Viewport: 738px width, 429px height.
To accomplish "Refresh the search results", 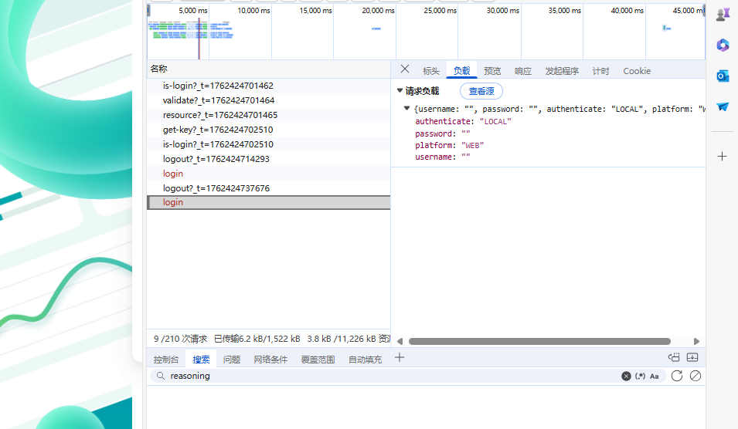I will point(677,376).
